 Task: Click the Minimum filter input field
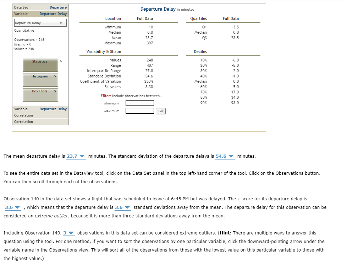(139, 103)
